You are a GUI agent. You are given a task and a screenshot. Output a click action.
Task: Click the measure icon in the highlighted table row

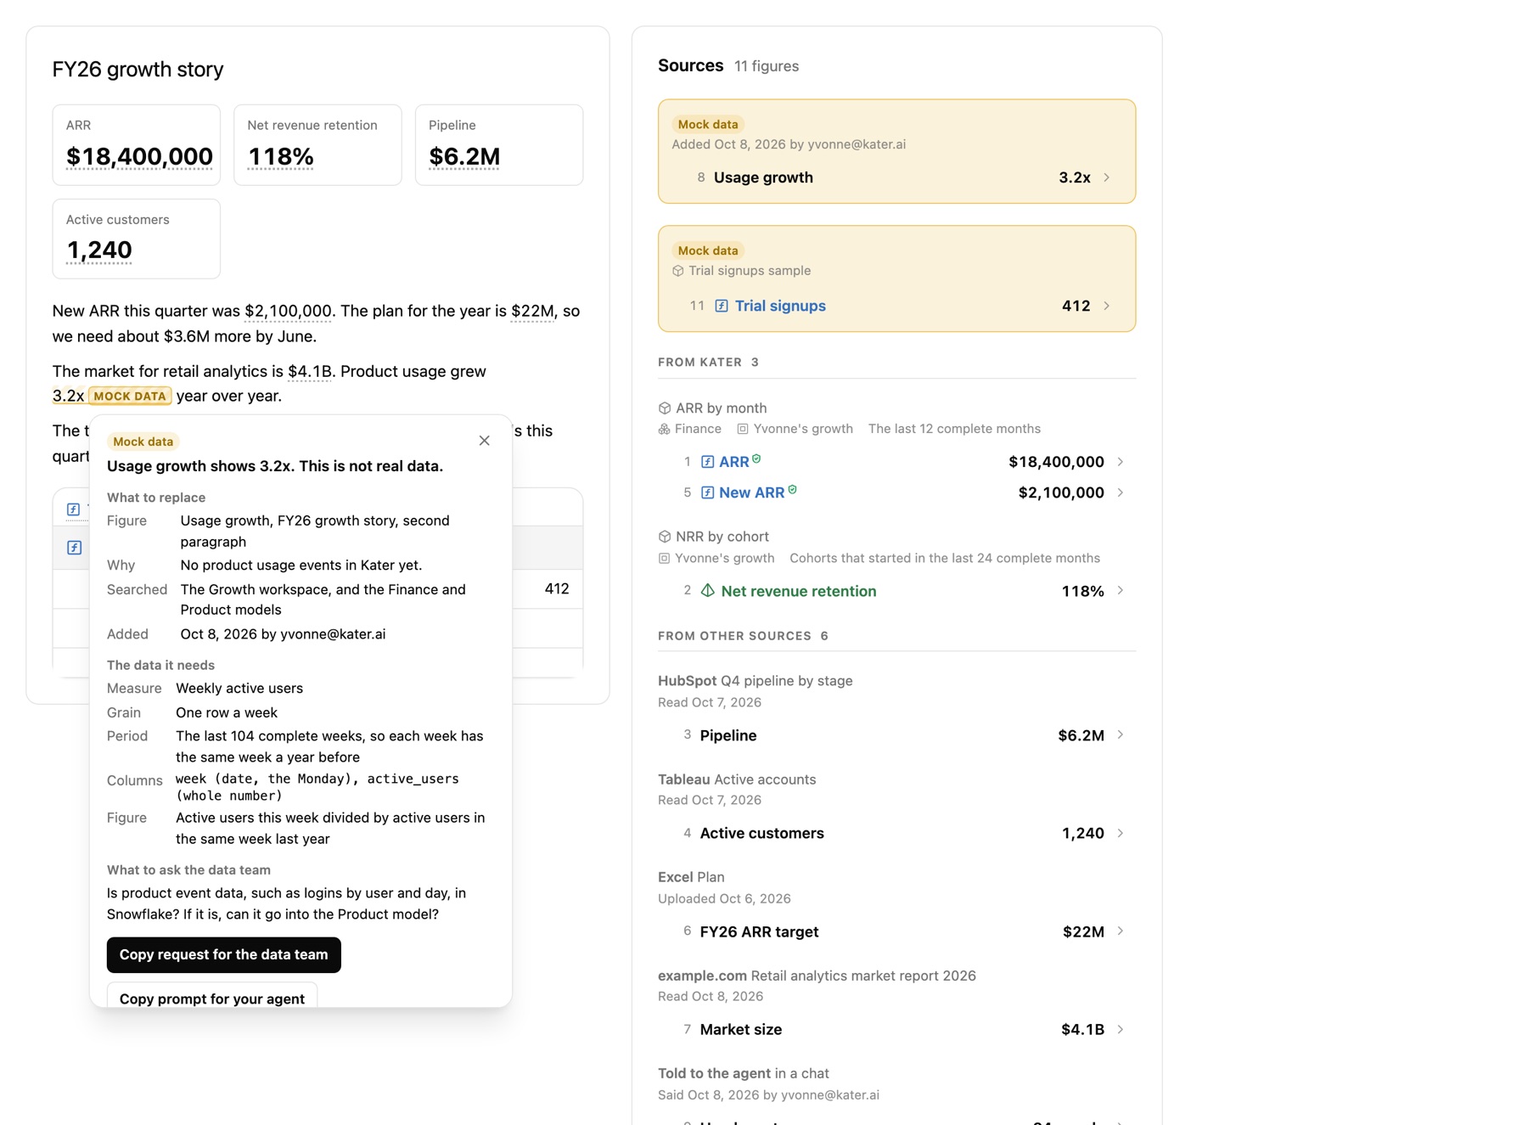click(75, 548)
